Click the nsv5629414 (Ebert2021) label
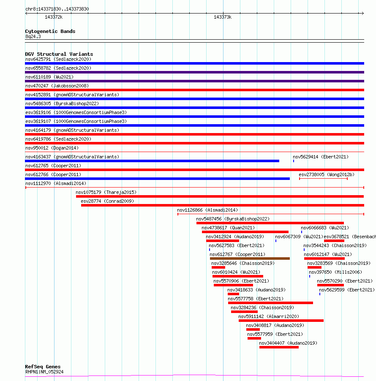 tap(321, 157)
